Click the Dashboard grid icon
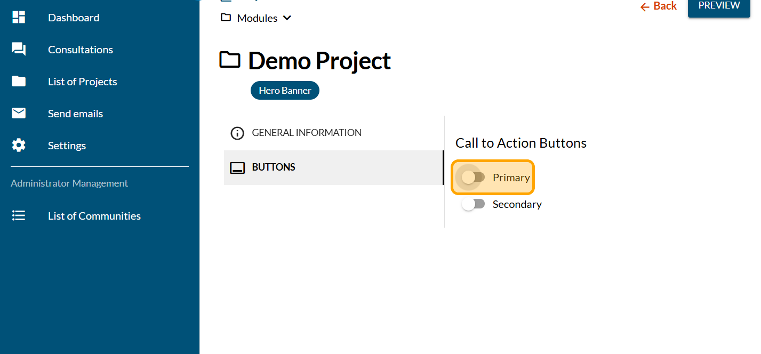Viewport: 761px width, 354px height. point(19,18)
